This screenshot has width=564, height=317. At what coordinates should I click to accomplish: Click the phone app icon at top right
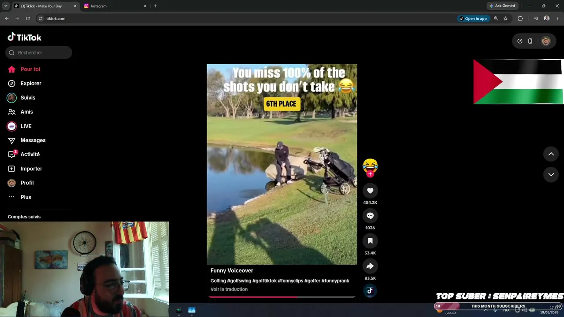coord(530,41)
